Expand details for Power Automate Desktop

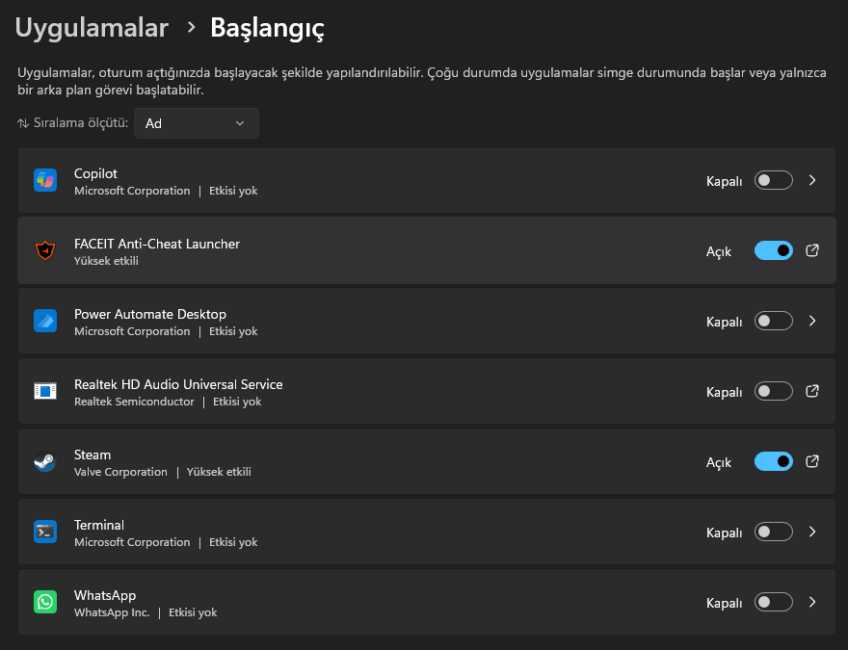click(812, 321)
